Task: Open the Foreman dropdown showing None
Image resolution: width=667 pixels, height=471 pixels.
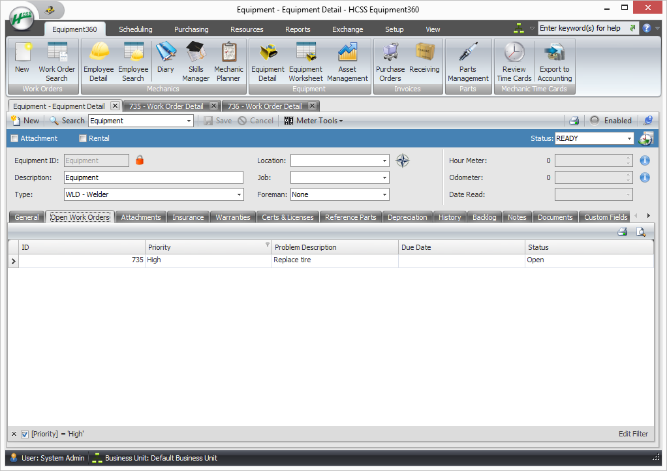Action: 384,194
